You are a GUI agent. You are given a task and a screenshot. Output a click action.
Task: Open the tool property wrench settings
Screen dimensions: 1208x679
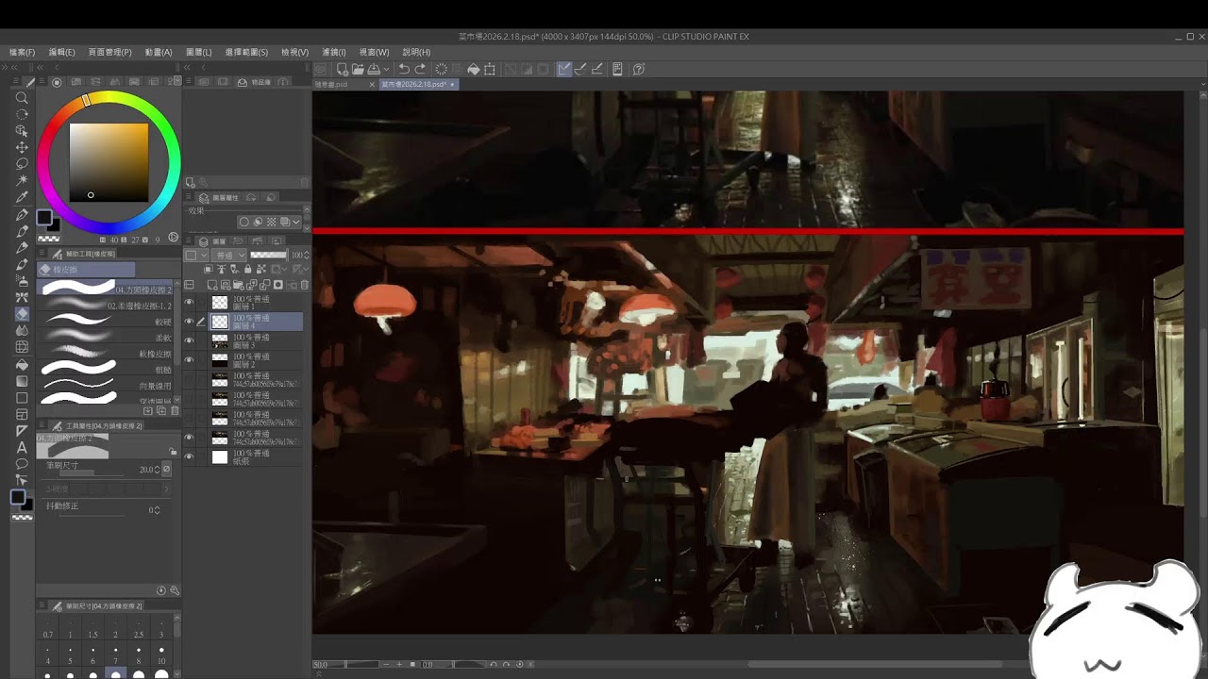click(x=175, y=590)
